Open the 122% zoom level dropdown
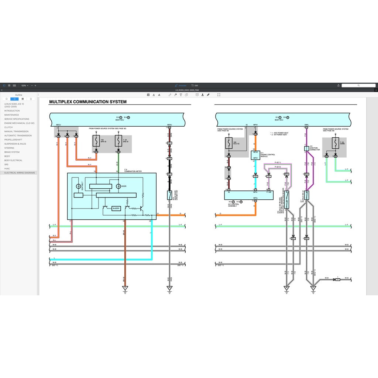 pos(24,85)
